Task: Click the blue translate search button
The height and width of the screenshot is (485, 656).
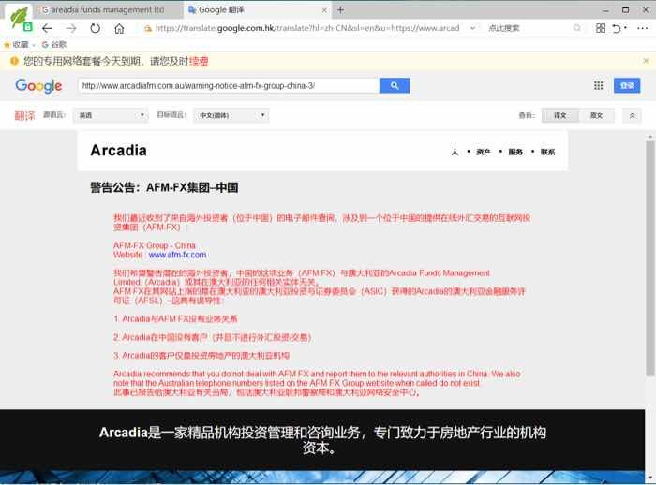Action: (x=395, y=86)
